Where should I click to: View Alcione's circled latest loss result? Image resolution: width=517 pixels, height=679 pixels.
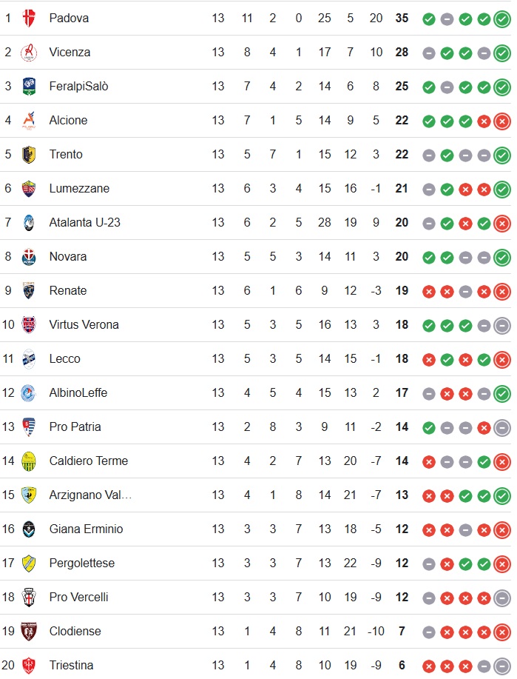pos(502,121)
